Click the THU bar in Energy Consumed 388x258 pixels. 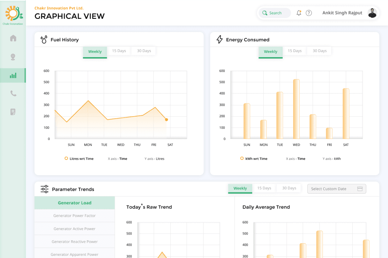313,127
